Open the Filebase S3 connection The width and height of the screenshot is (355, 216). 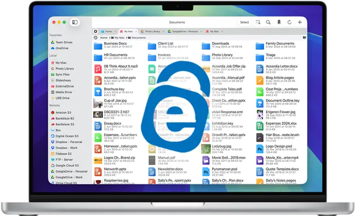(61, 154)
